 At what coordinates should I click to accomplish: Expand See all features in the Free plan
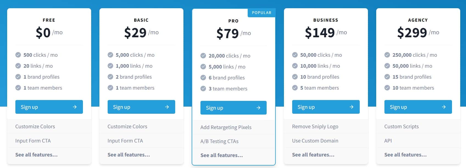click(x=36, y=155)
